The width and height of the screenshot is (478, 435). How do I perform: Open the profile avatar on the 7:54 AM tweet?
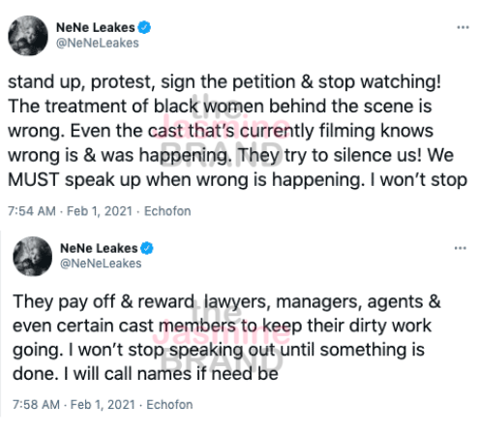28,36
